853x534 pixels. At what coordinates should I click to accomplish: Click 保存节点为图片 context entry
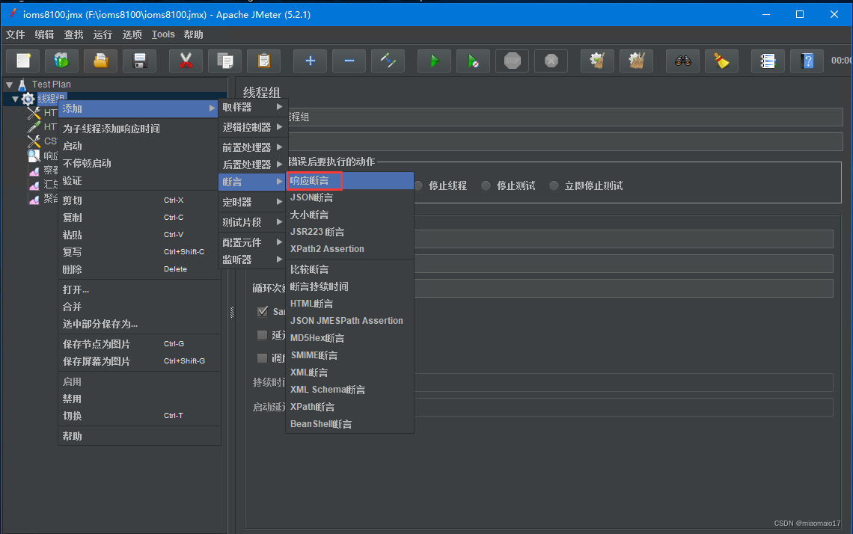pyautogui.click(x=138, y=344)
